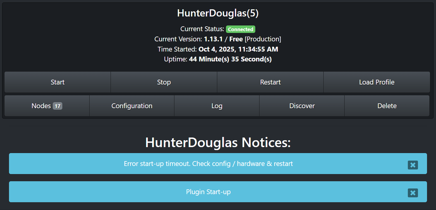The width and height of the screenshot is (436, 210).
Task: Dismiss the start-up timeout error notice
Action: 412,165
